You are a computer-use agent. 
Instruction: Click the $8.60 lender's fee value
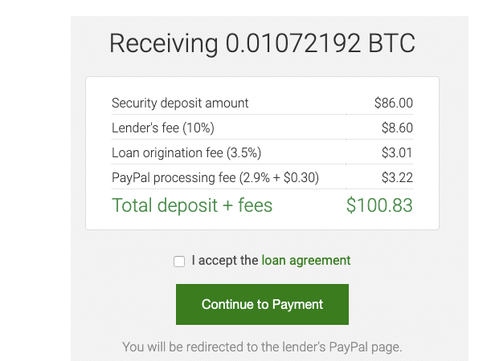pos(397,128)
